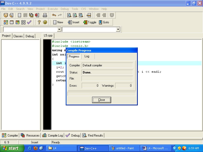This screenshot has width=203, height=152.
Task: Click the Print icon in the toolbar
Action: [45, 15]
